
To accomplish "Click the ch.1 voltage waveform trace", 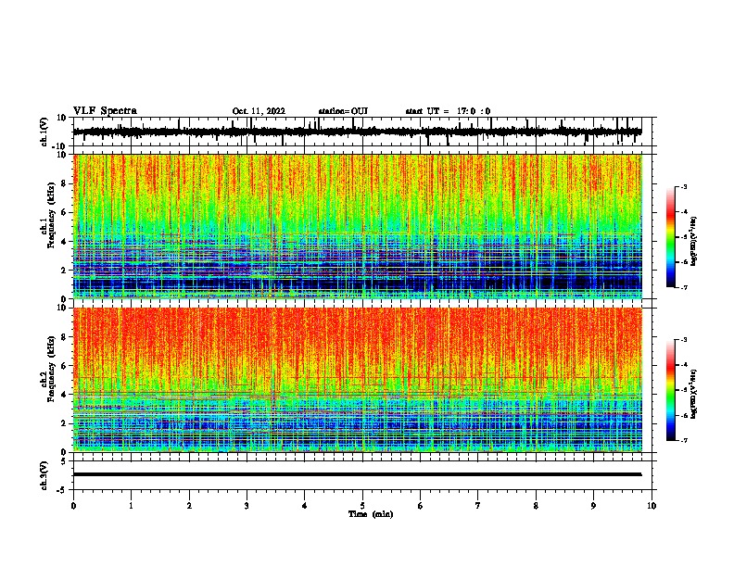I will pos(357,132).
